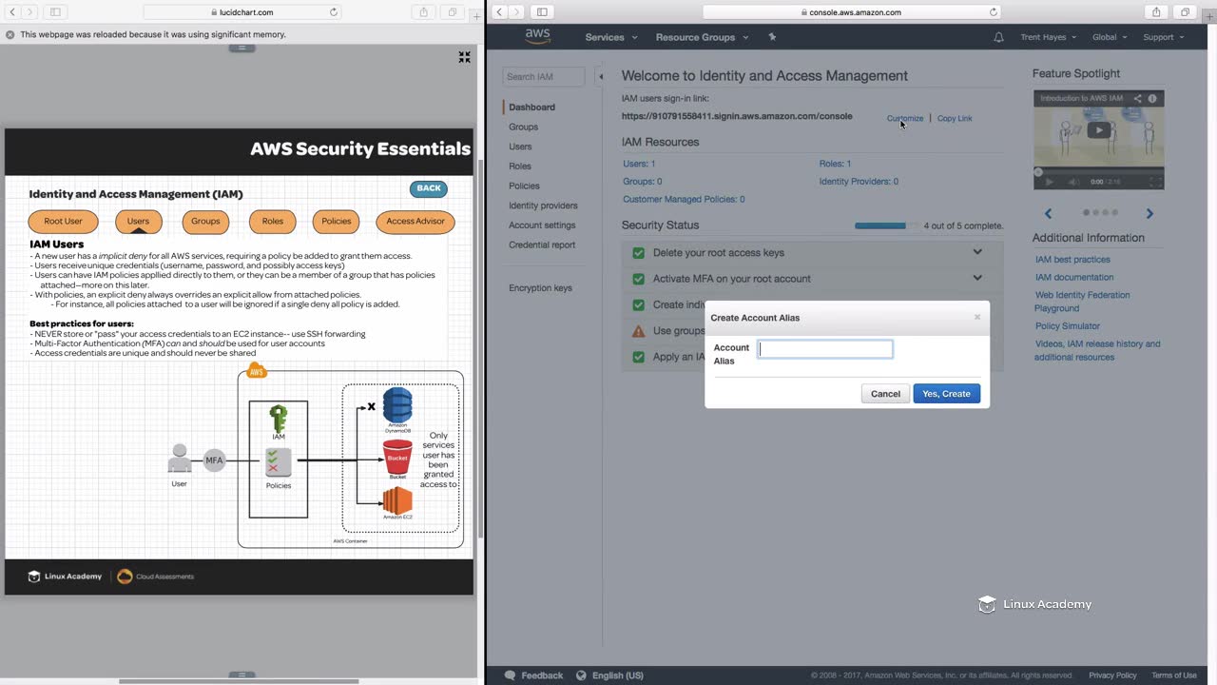Collapse the IAM navigation sidebar arrow
This screenshot has width=1217, height=685.
point(600,76)
